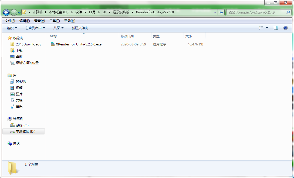Open the 文件(F) menu
294x178 pixels.
tap(10, 21)
